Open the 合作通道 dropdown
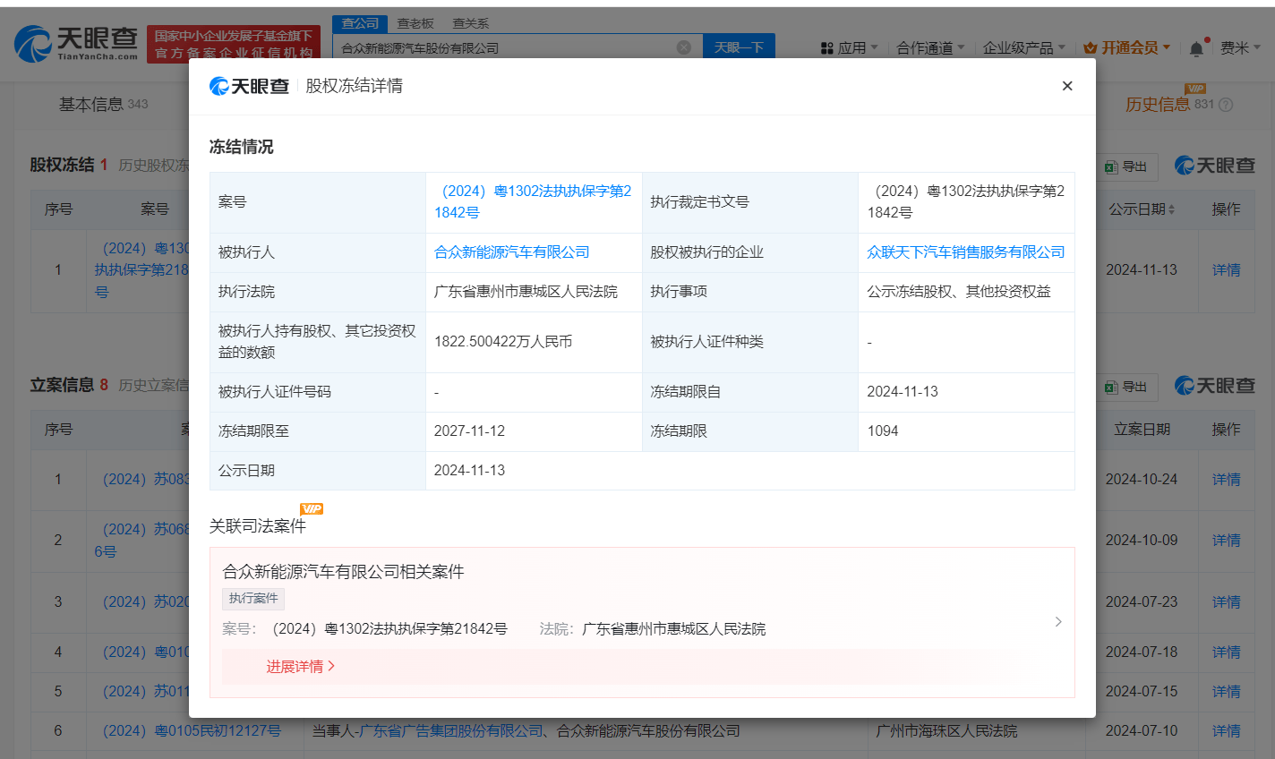This screenshot has width=1275, height=759. 930,47
